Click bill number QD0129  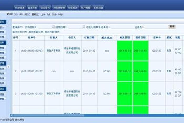click(x=157, y=71)
